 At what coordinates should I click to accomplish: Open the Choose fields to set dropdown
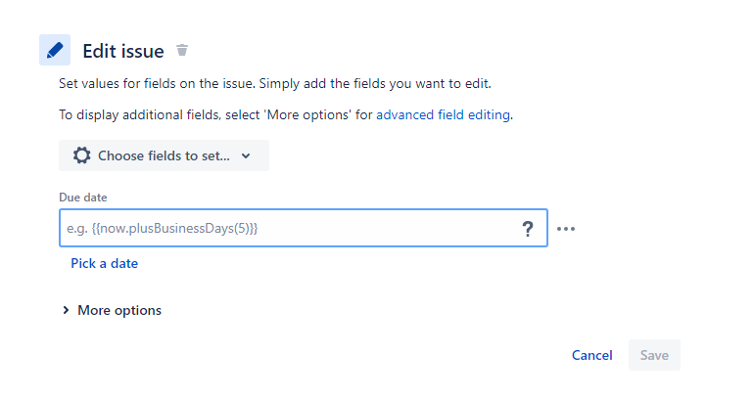pyautogui.click(x=164, y=155)
